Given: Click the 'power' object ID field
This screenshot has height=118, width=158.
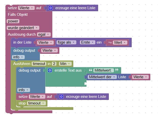Looking at the screenshot, I should pos(13,21).
